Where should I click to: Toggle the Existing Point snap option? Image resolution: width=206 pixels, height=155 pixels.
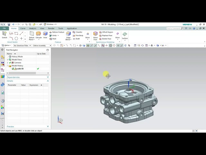tap(118, 46)
